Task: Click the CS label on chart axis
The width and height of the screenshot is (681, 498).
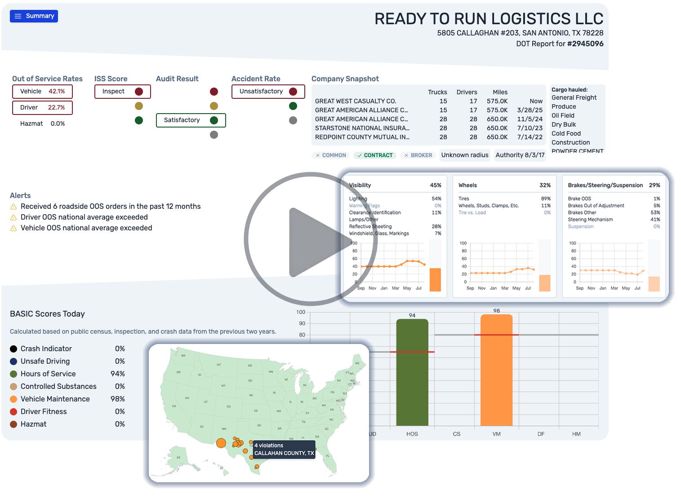Action: [457, 434]
